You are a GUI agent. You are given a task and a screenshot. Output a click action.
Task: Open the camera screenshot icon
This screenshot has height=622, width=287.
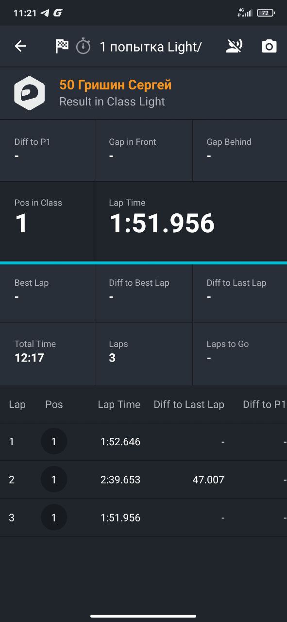tap(269, 46)
